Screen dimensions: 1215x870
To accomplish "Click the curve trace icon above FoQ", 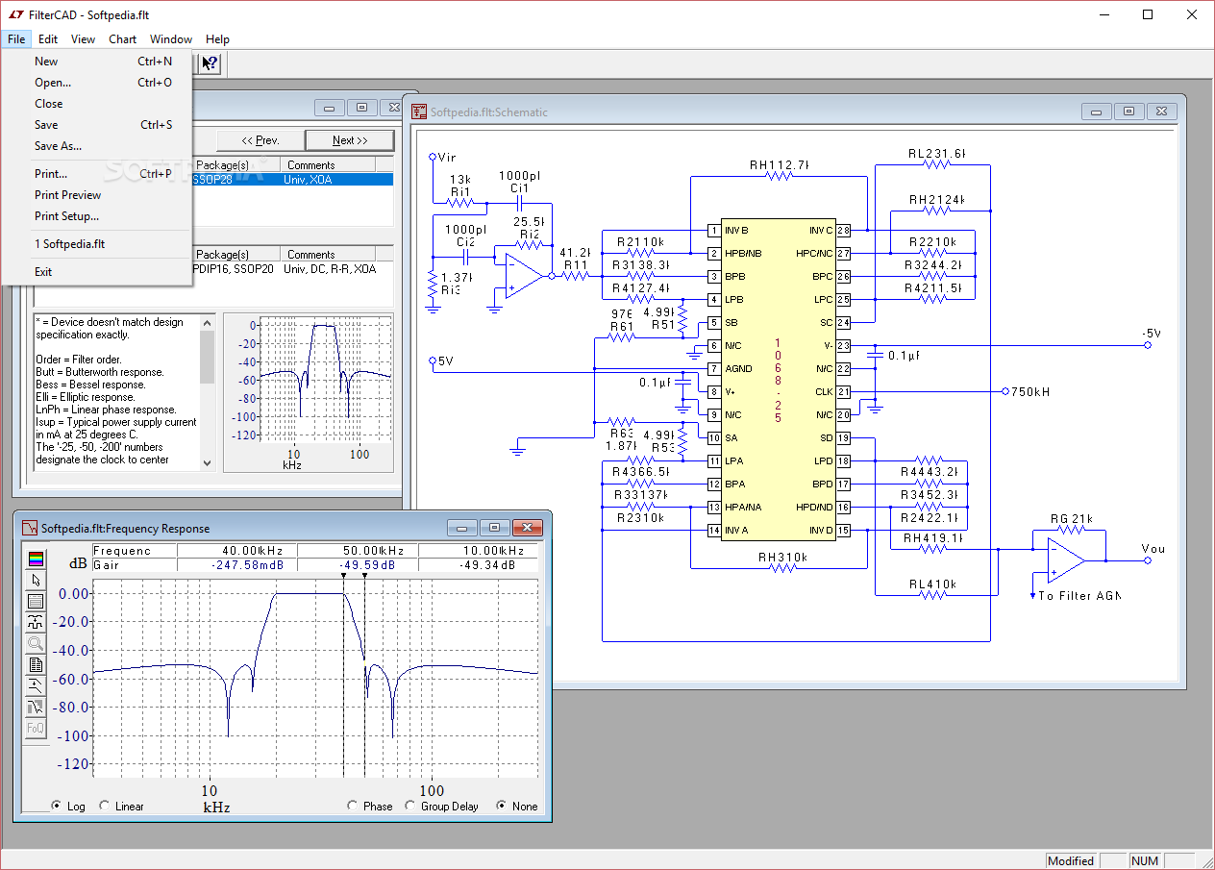I will point(36,707).
